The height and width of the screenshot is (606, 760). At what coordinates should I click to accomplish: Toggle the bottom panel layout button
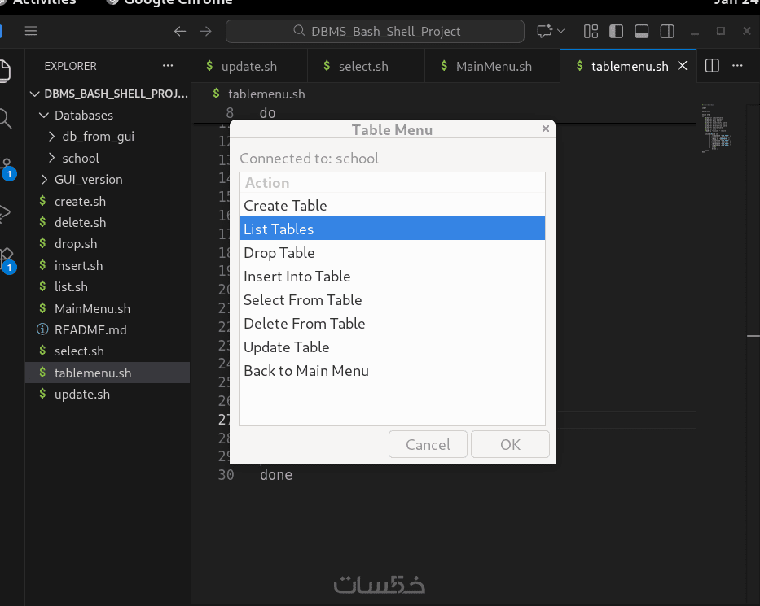click(x=641, y=32)
